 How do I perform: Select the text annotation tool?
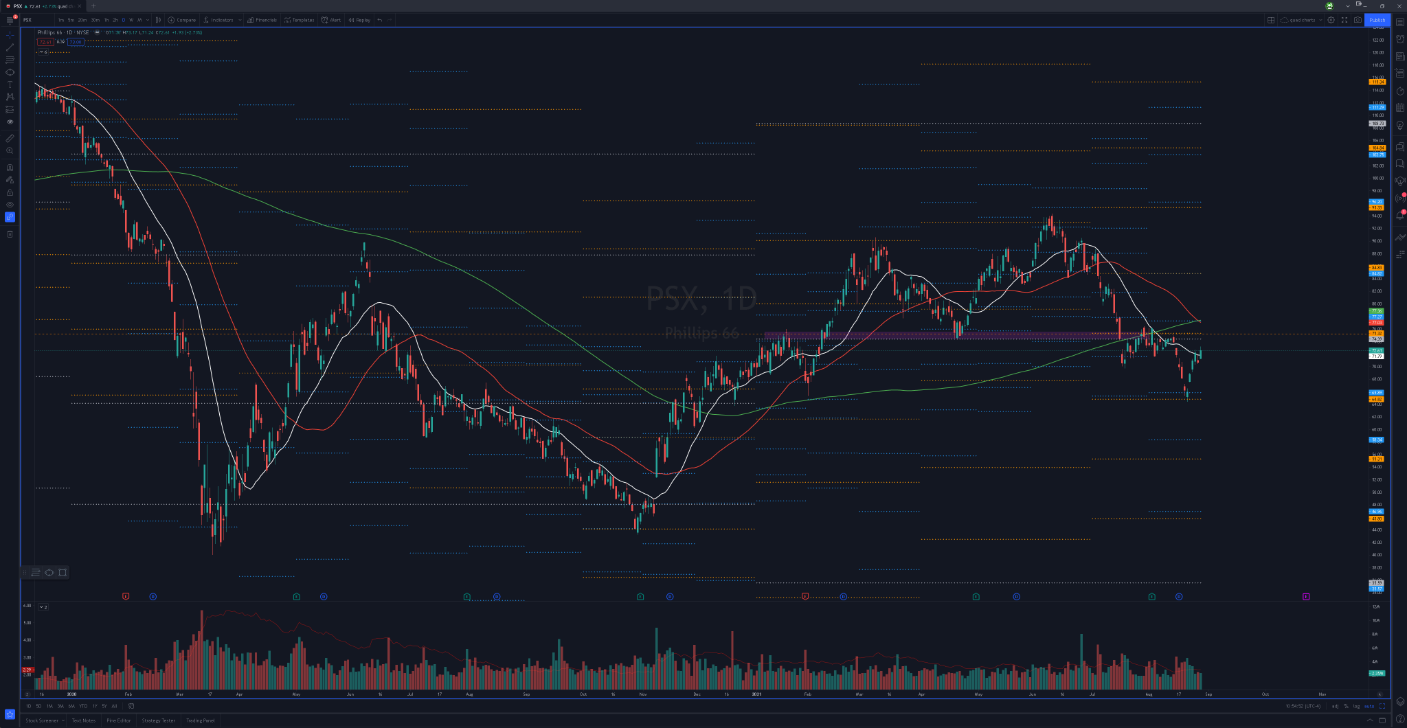pos(10,84)
